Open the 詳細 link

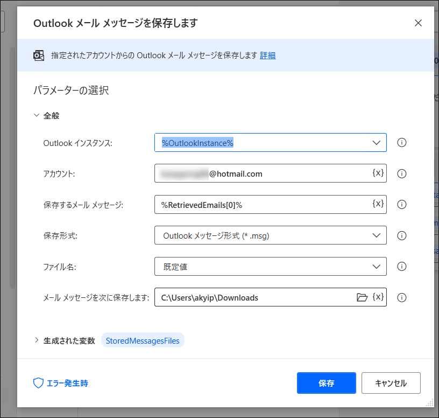[x=268, y=55]
